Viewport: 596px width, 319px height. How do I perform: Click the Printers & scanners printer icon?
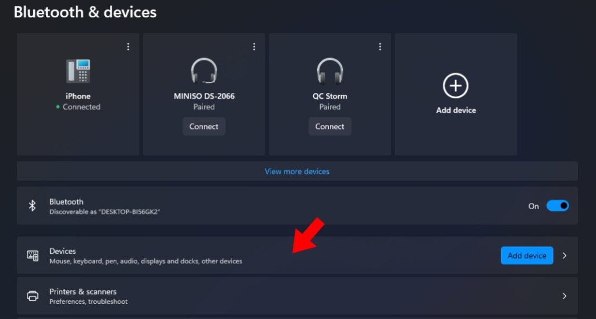point(33,296)
